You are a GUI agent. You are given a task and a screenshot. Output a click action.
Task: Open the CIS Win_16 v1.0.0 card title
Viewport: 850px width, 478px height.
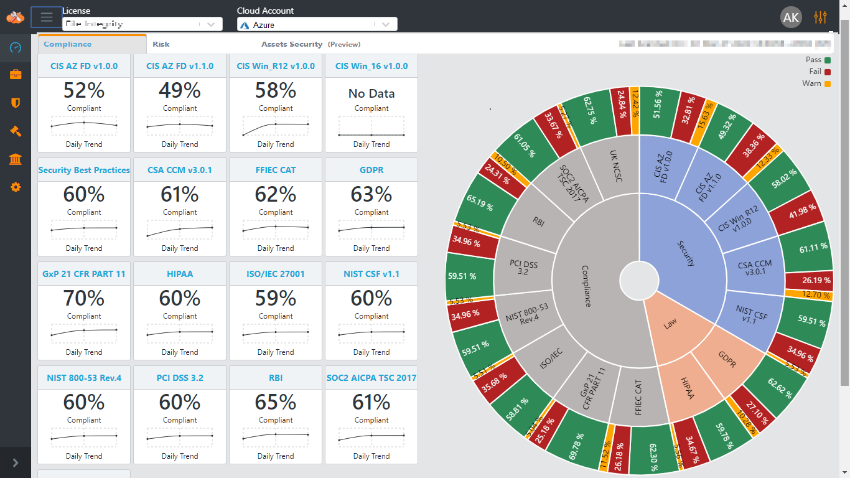click(371, 66)
